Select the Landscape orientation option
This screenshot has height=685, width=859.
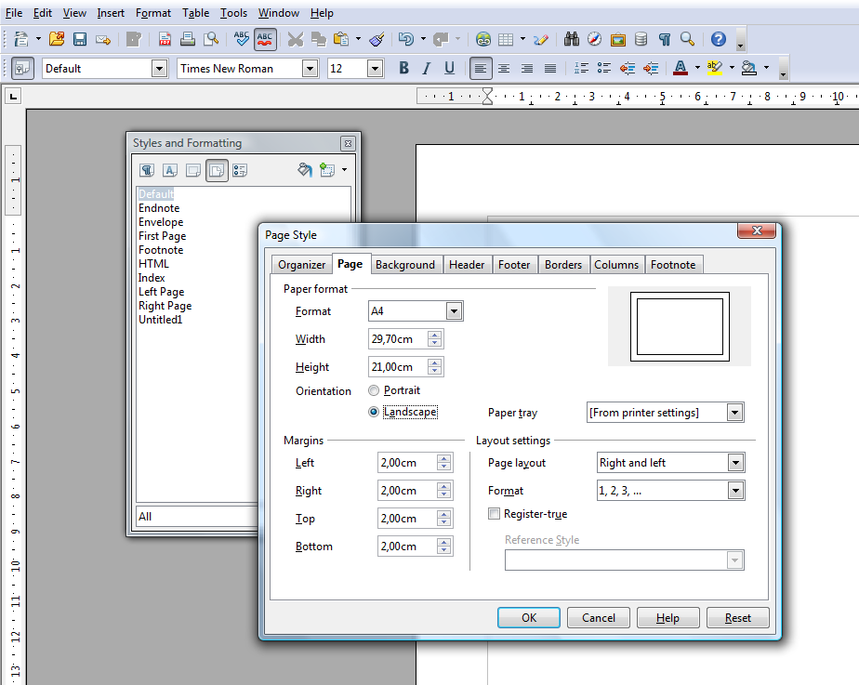(374, 412)
